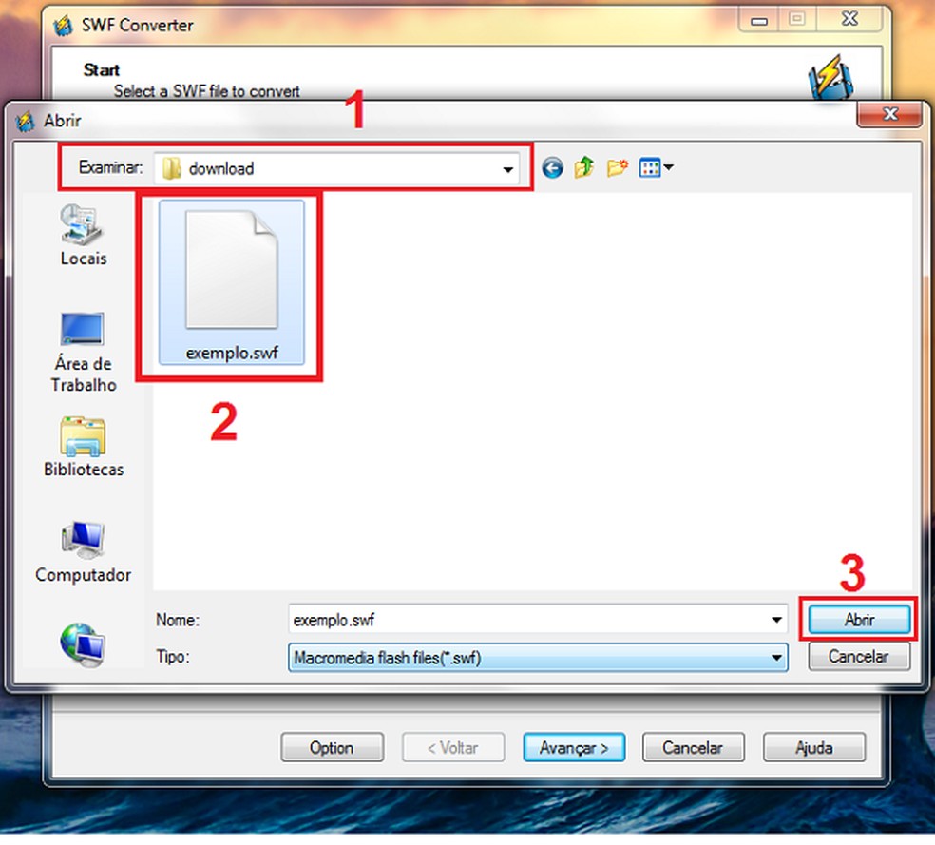This screenshot has width=935, height=845.
Task: Open Área de Trabalho shortcut
Action: [x=84, y=353]
